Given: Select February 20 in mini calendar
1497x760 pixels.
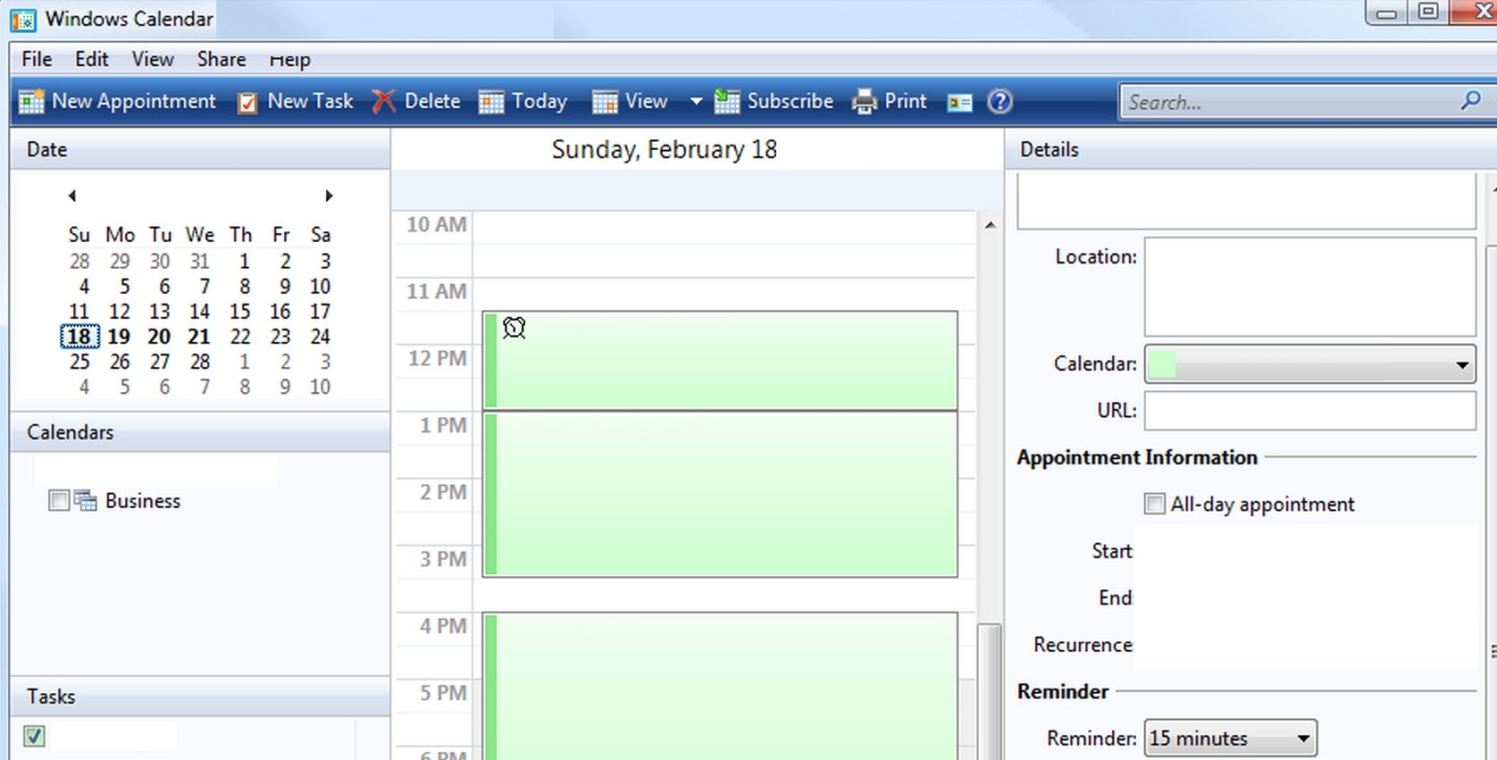Looking at the screenshot, I should 159,337.
